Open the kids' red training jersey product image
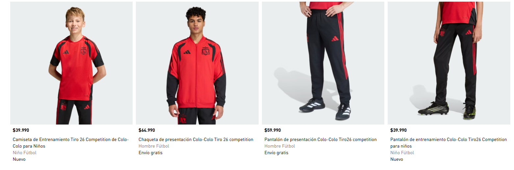The height and width of the screenshot is (170, 514). click(71, 63)
